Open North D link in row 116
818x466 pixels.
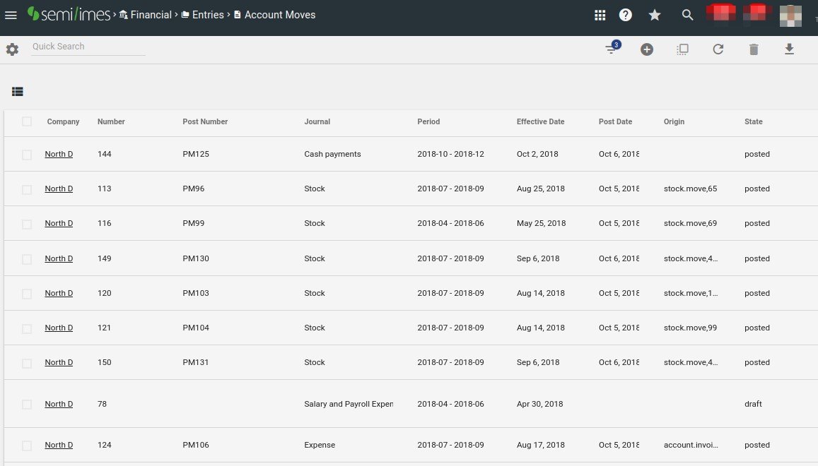(x=59, y=223)
